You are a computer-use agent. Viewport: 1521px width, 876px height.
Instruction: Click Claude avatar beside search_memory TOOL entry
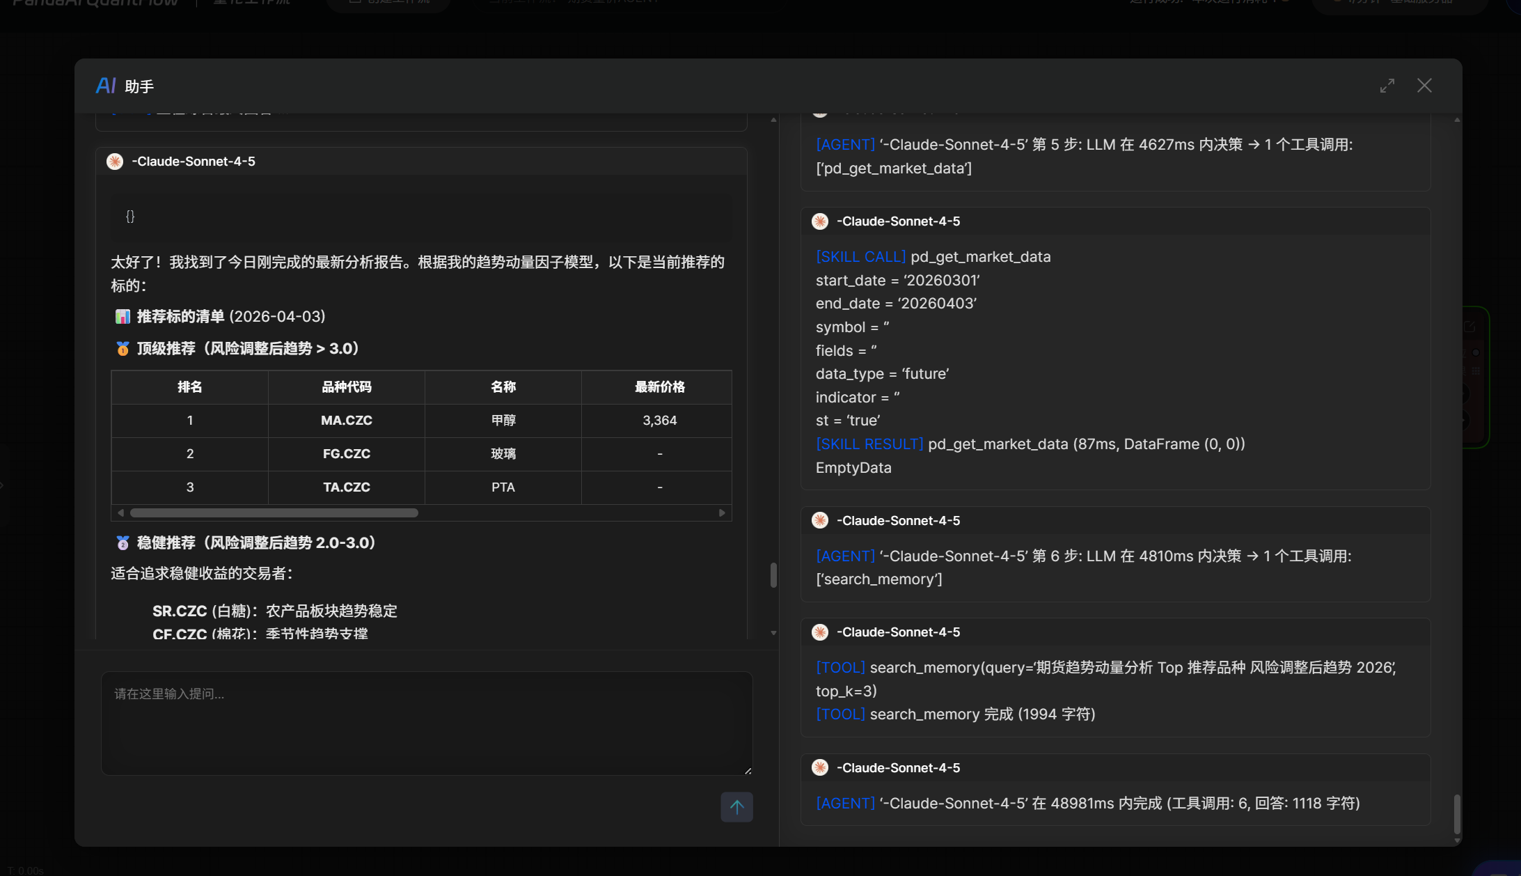pos(820,632)
